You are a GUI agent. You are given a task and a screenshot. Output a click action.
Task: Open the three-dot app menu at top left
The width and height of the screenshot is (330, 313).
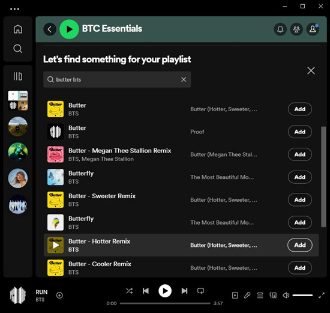[x=14, y=9]
